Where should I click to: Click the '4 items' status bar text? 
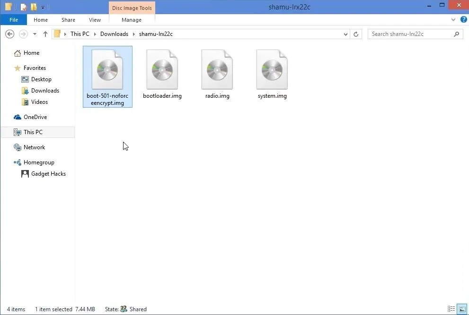point(16,309)
